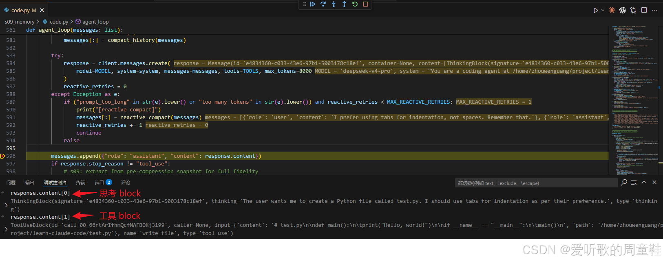The width and height of the screenshot is (663, 261).
Task: Click the 'try:' statement on line 583
Action: 57,56
